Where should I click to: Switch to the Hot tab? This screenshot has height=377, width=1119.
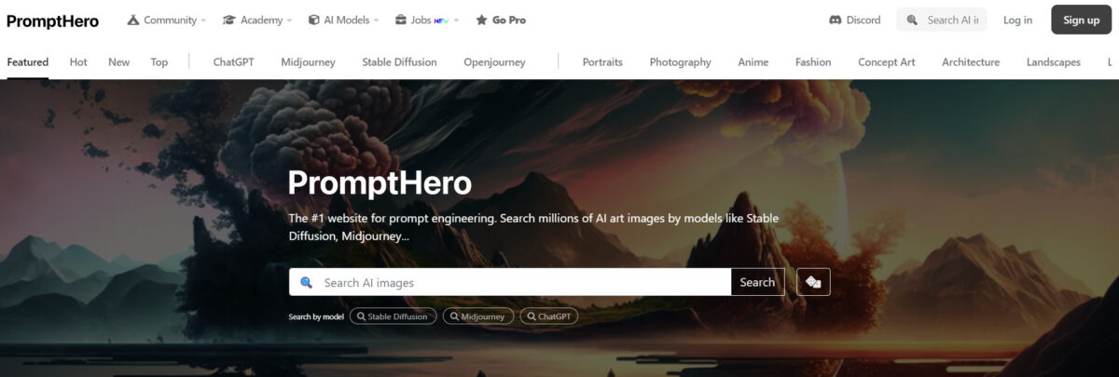[x=78, y=62]
